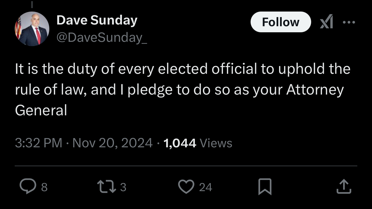Click the Dave Sunday display name

pyautogui.click(x=97, y=20)
